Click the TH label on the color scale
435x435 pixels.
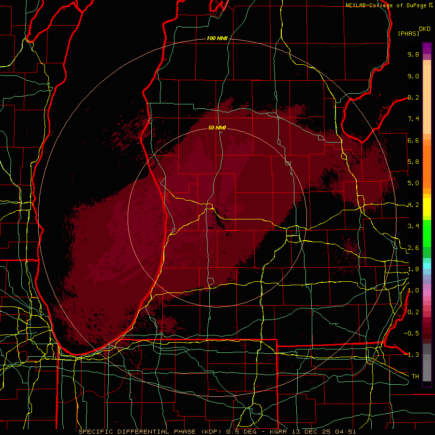coord(415,377)
